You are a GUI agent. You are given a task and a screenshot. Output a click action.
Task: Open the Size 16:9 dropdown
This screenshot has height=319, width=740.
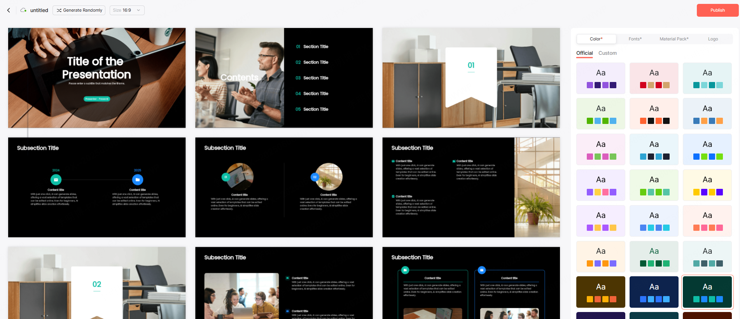click(x=127, y=10)
